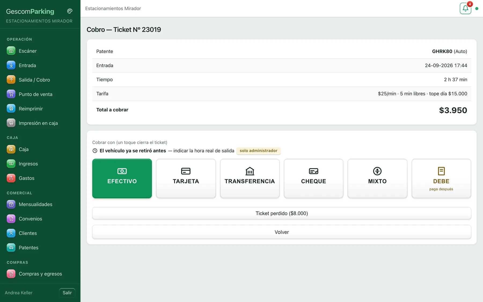The image size is (483, 302).
Task: Click the Reimprimir printer icon
Action: click(x=11, y=109)
